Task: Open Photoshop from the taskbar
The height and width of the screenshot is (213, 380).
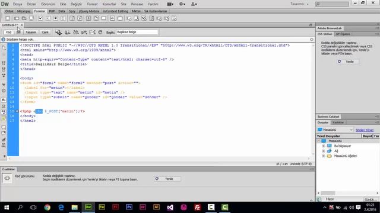Action: (129, 207)
